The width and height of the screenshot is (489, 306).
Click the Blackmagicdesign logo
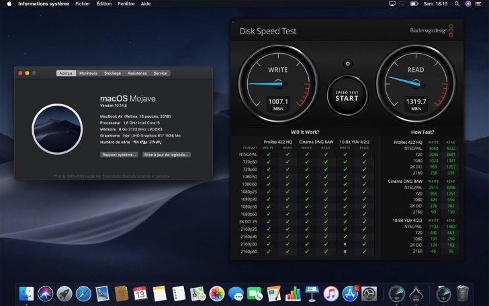pyautogui.click(x=432, y=31)
